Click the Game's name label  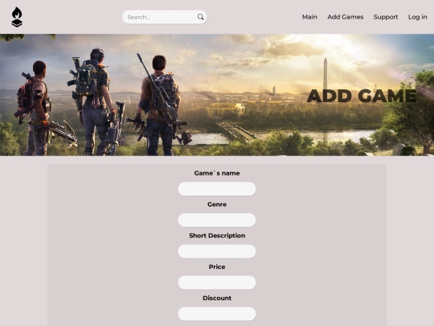(x=217, y=173)
